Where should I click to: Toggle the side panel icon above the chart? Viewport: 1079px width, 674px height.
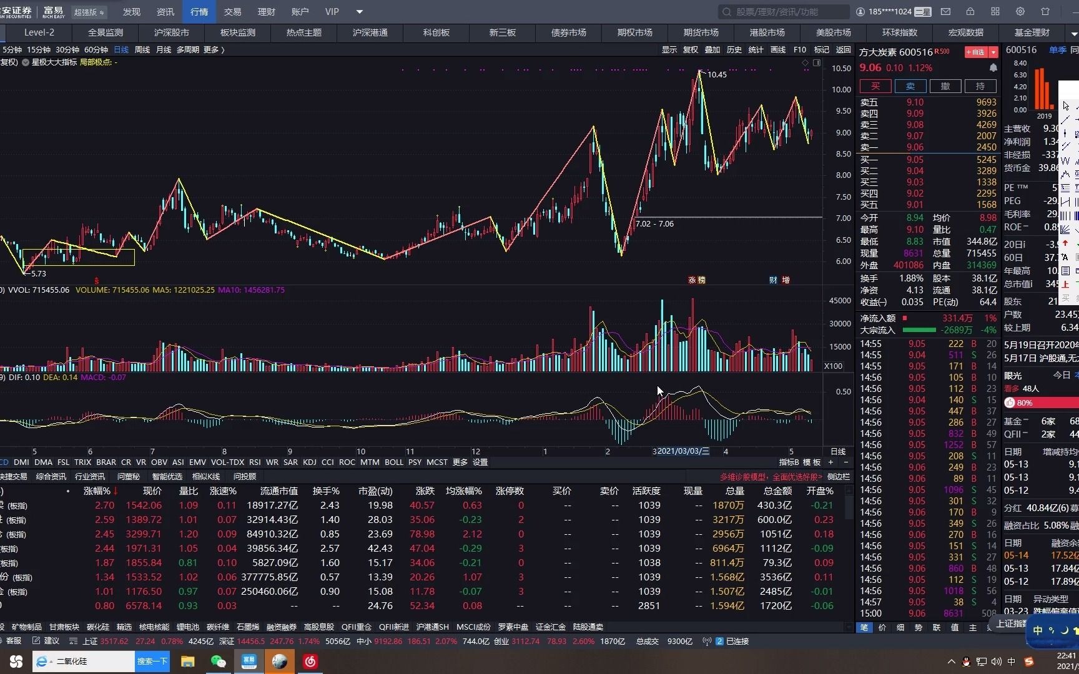coord(816,62)
